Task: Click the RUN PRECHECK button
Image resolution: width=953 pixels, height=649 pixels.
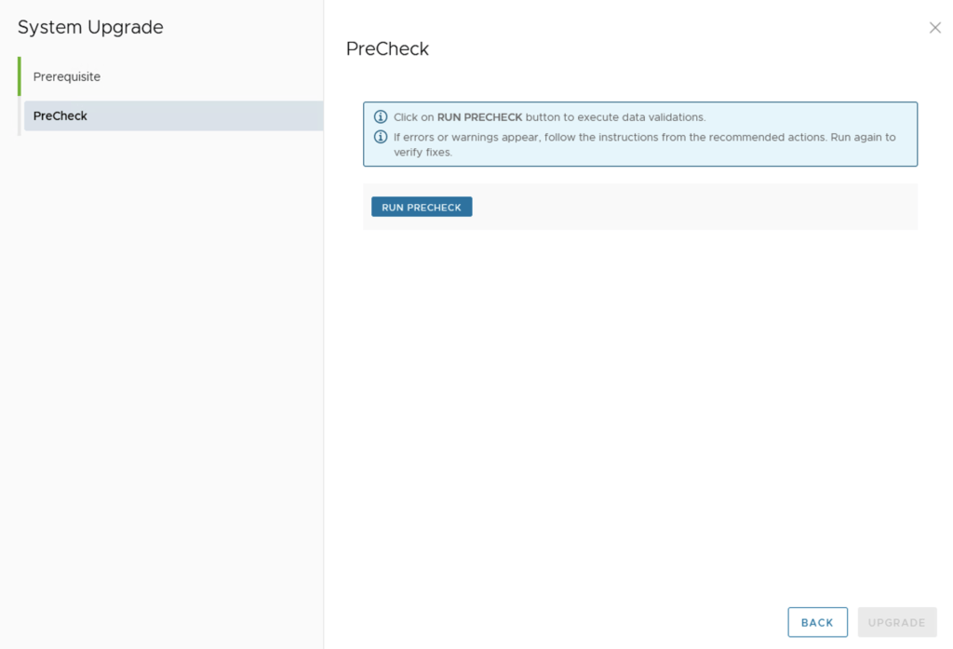Action: click(422, 207)
